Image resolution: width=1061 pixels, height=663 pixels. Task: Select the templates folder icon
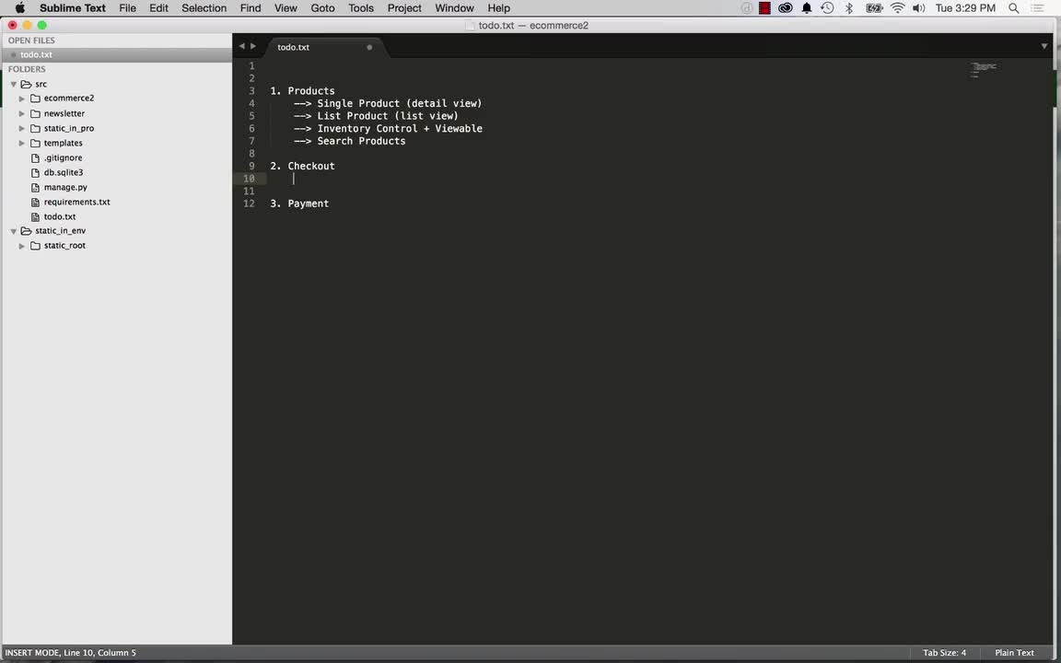(36, 144)
